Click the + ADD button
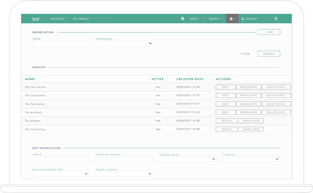The width and height of the screenshot is (313, 193). click(x=269, y=32)
